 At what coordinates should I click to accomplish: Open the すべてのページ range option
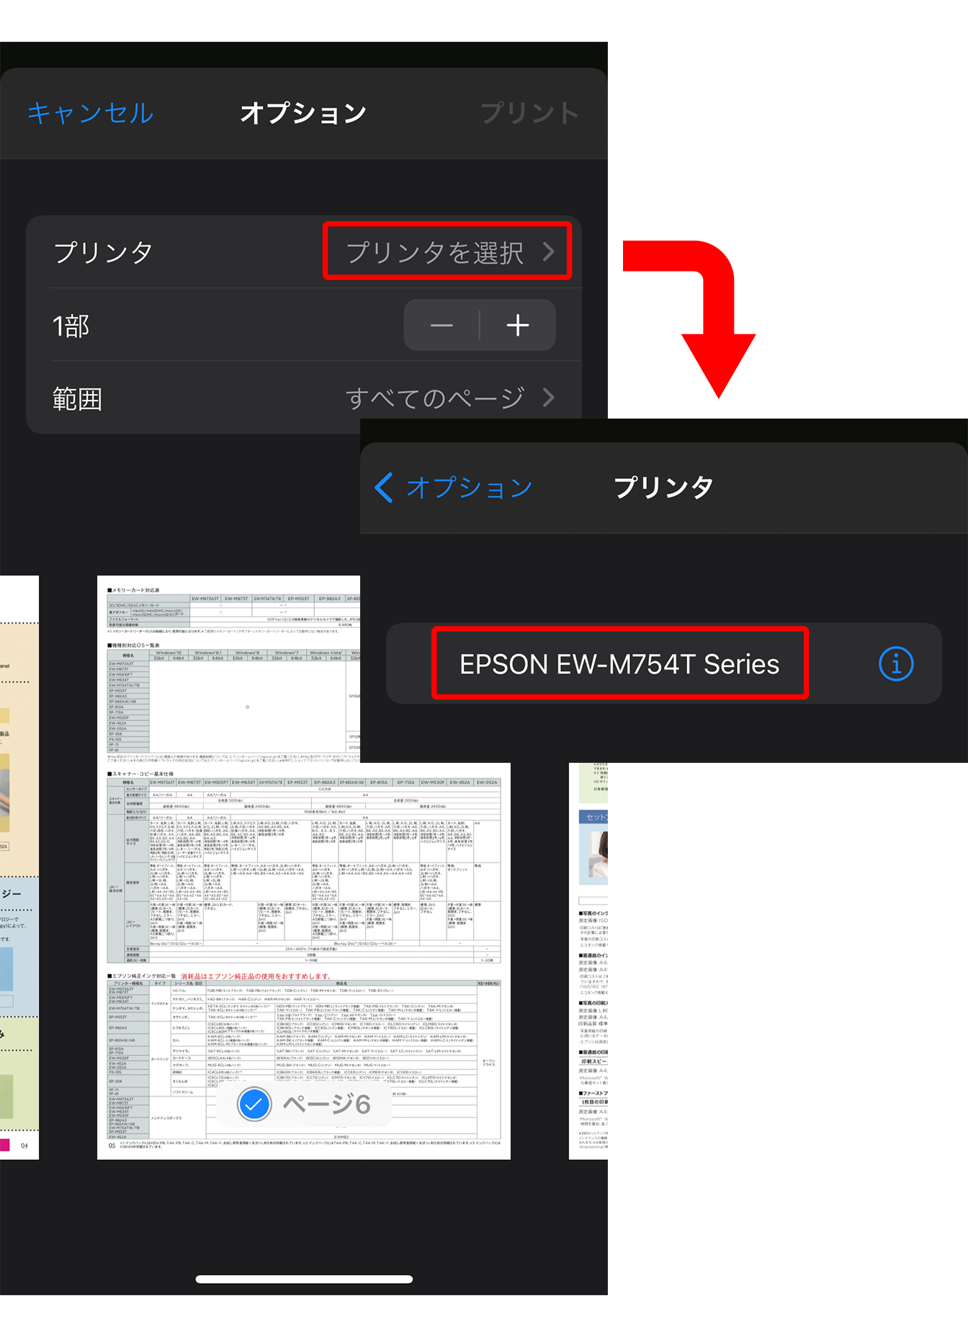pyautogui.click(x=435, y=398)
